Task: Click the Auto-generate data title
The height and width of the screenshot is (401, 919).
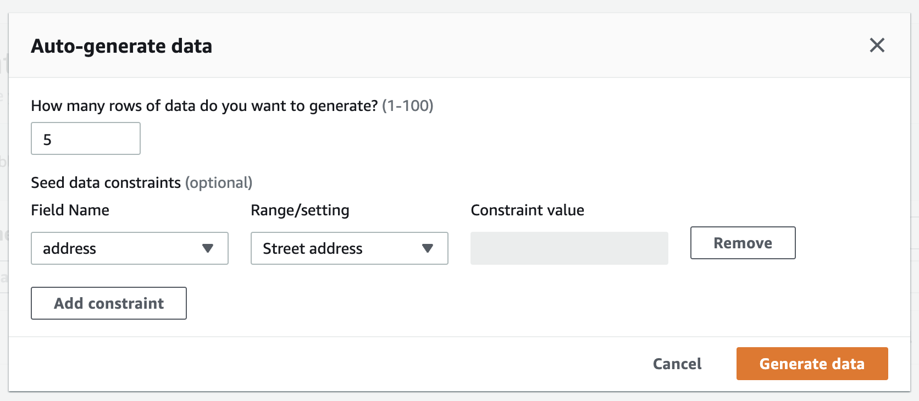Action: [121, 46]
